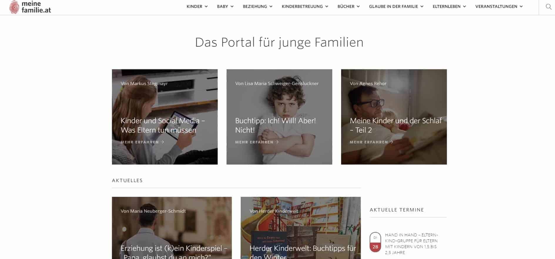This screenshot has height=259, width=555.
Task: Click Mehr erfahren under Kinder und Social Media
Action: (142, 142)
